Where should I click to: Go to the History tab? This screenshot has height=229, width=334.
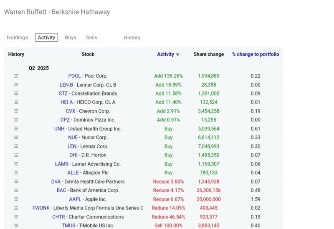132,38
